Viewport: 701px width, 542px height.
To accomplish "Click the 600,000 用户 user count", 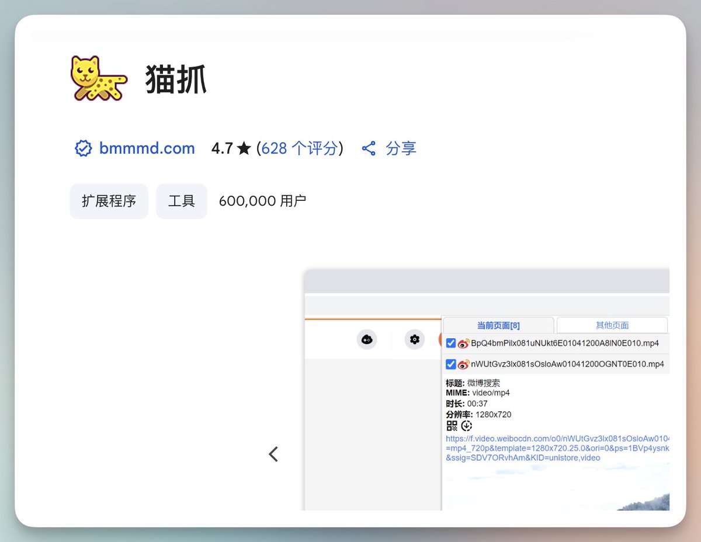I will pyautogui.click(x=262, y=201).
